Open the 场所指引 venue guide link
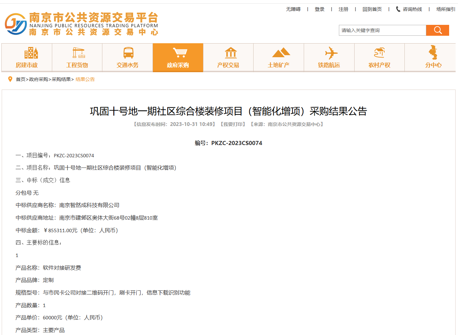The width and height of the screenshot is (458, 335). click(x=445, y=9)
